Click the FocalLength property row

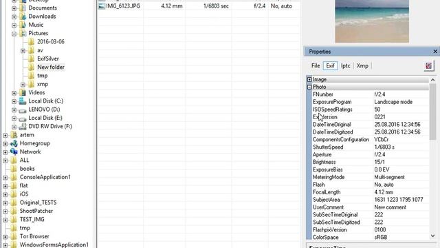pos(371,192)
